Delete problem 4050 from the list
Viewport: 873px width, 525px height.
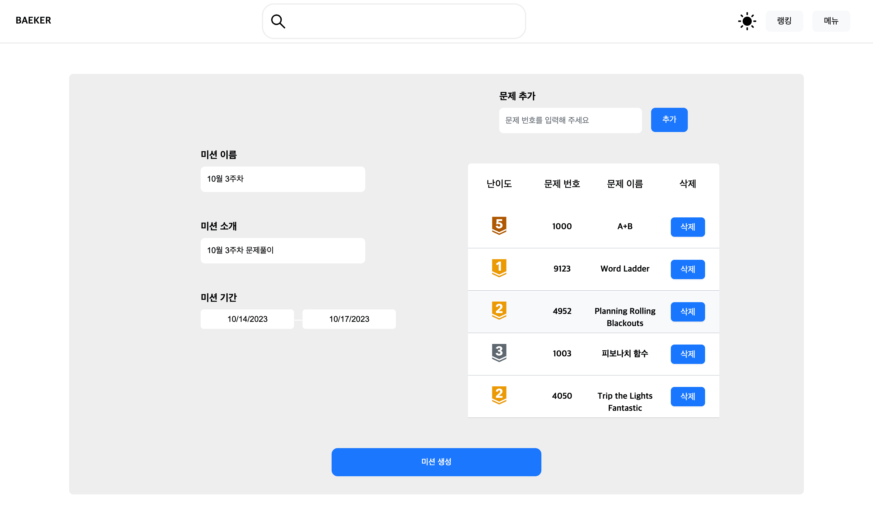point(687,397)
